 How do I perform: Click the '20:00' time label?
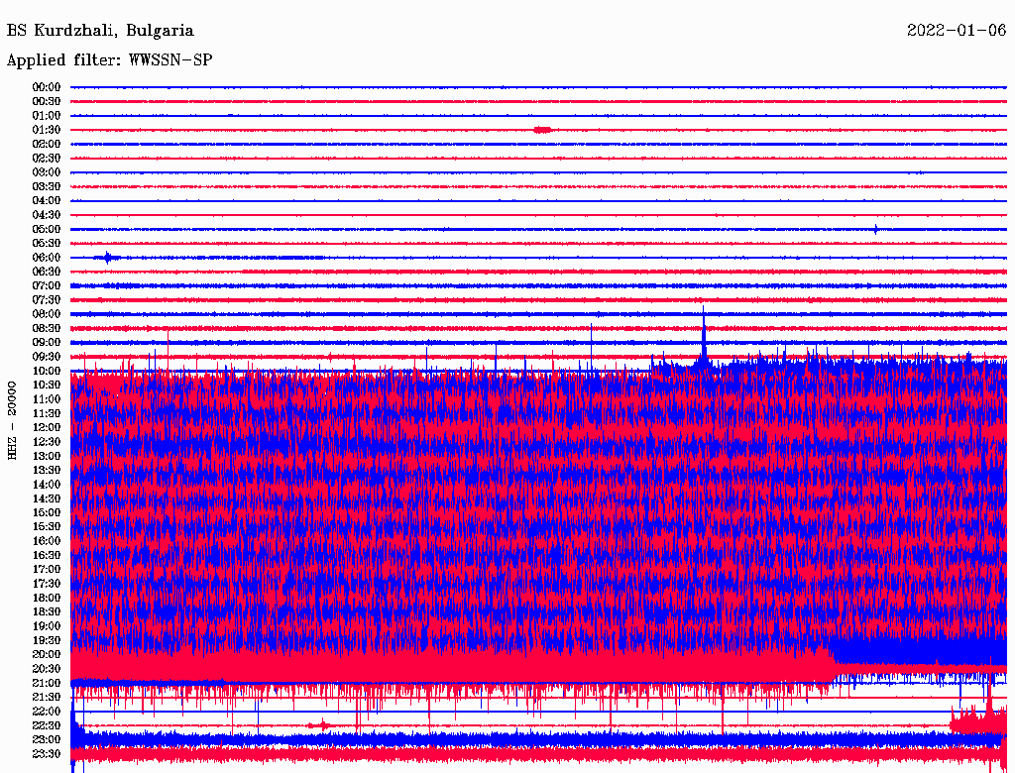pyautogui.click(x=47, y=654)
